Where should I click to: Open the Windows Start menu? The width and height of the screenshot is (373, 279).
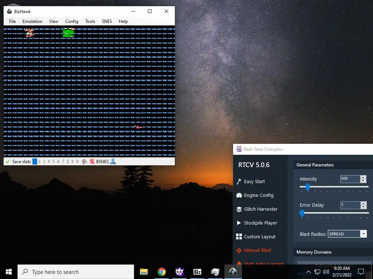[9, 272]
